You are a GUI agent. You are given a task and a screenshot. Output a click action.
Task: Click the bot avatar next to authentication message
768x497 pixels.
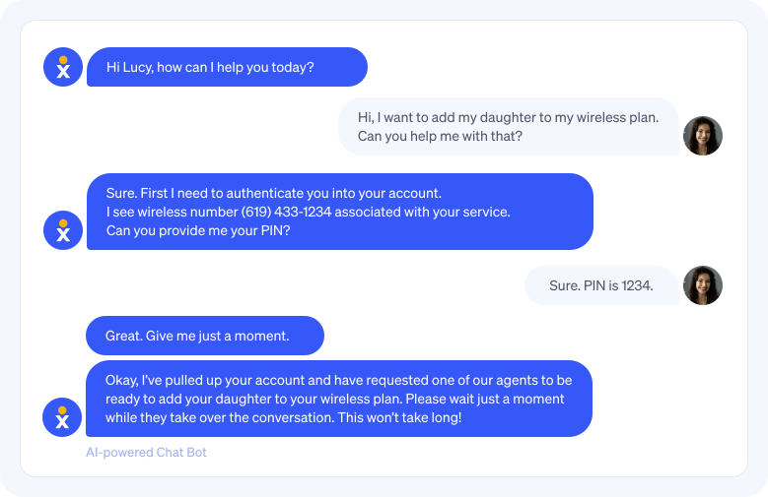(x=63, y=230)
